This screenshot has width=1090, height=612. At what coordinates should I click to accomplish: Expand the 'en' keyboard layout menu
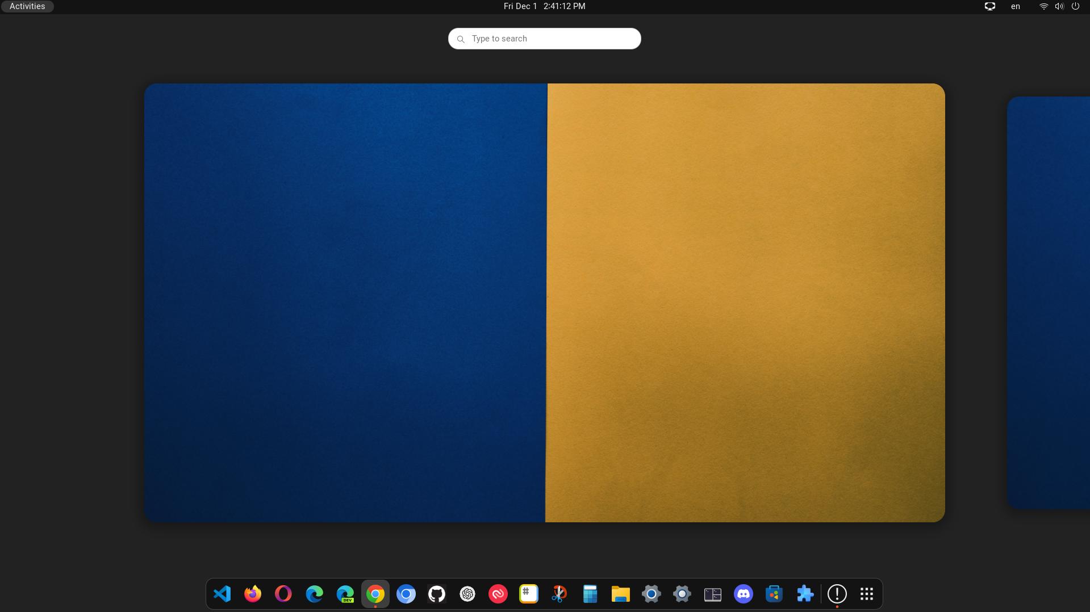[1015, 6]
